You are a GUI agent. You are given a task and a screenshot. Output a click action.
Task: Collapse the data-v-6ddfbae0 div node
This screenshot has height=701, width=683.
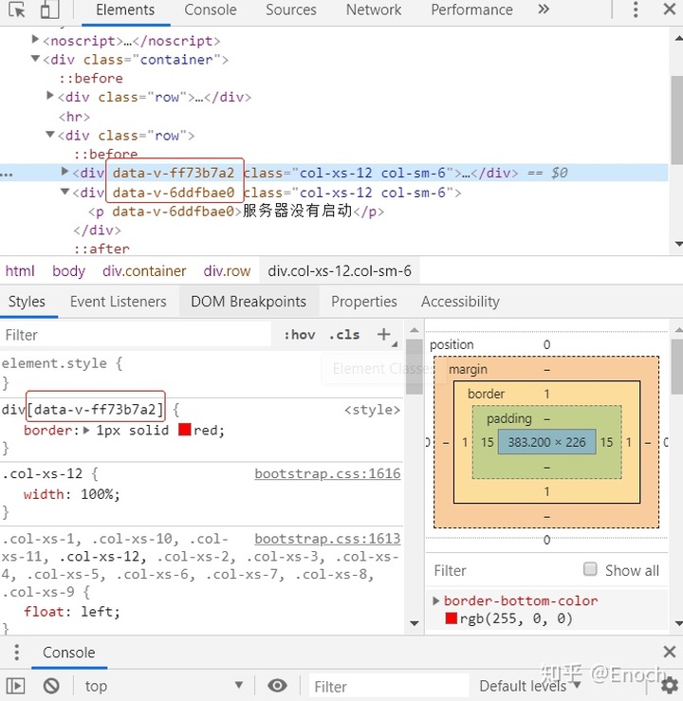tap(65, 192)
